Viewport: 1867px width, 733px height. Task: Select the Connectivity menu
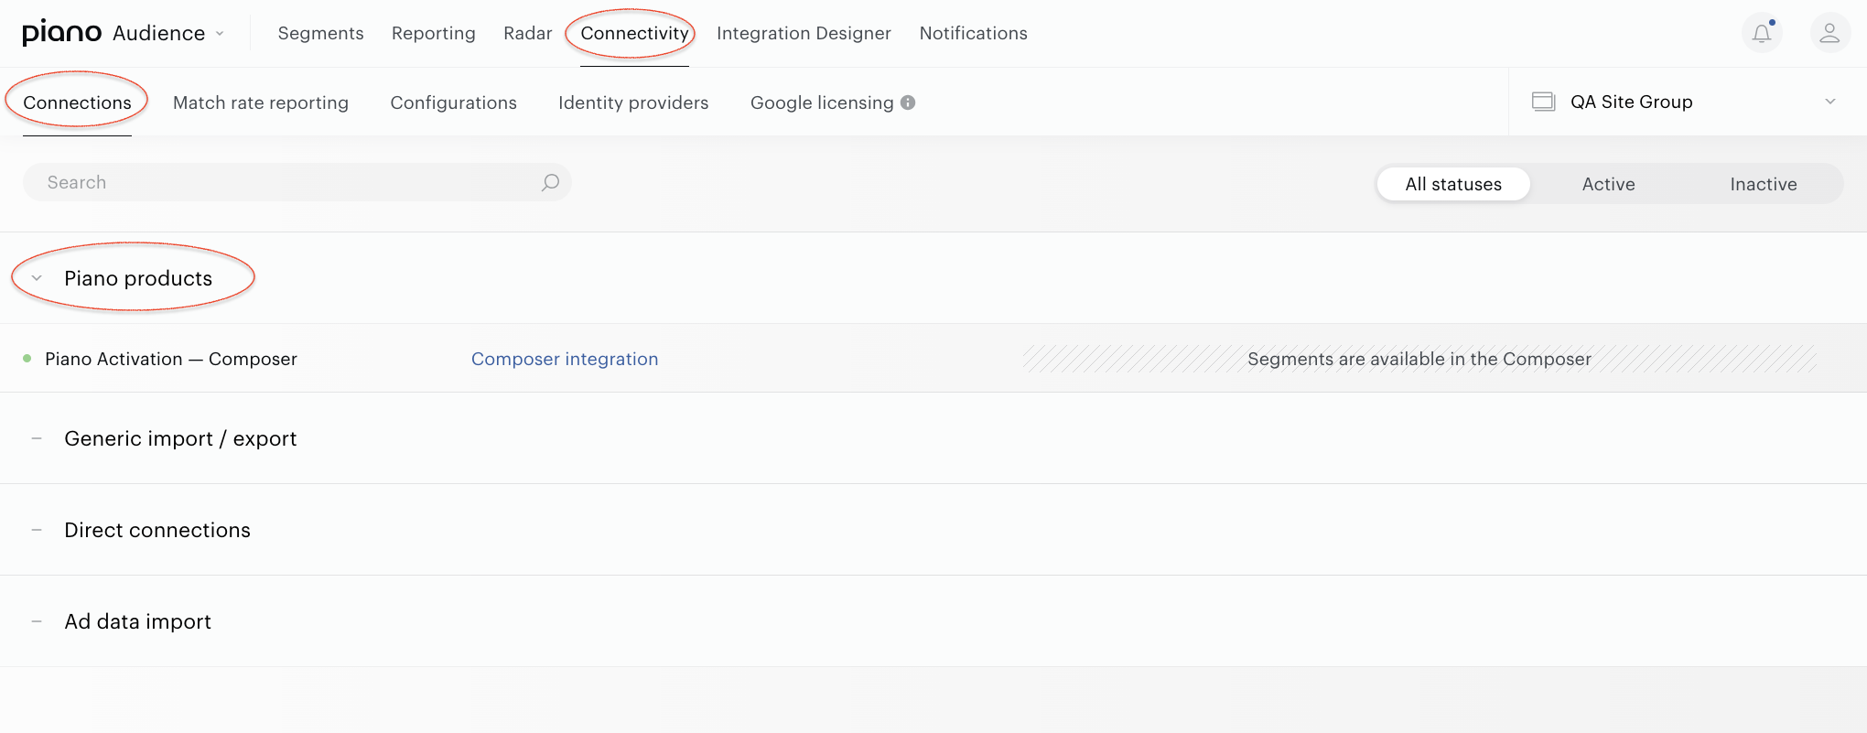click(634, 34)
